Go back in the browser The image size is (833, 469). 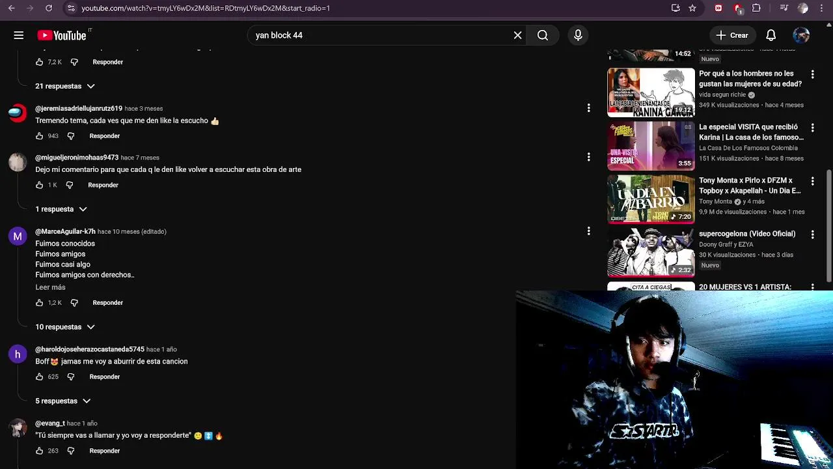[x=11, y=8]
